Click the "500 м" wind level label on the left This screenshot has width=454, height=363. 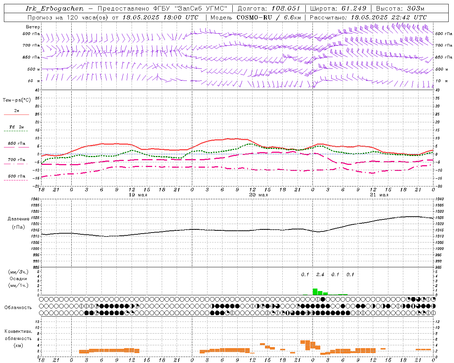coord(34,69)
